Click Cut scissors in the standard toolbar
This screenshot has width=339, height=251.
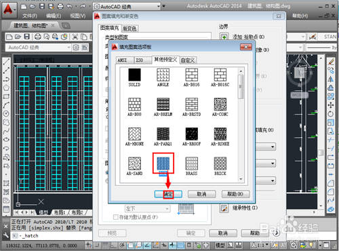click(75, 37)
